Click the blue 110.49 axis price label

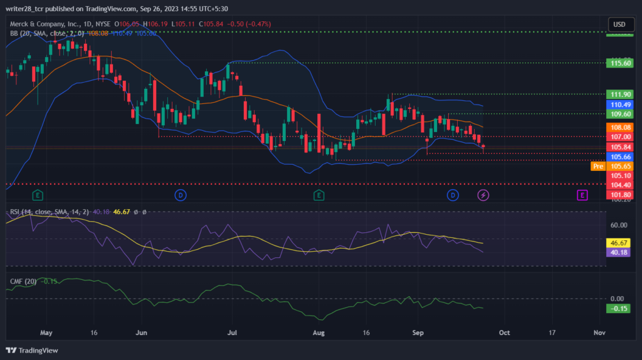coord(620,105)
